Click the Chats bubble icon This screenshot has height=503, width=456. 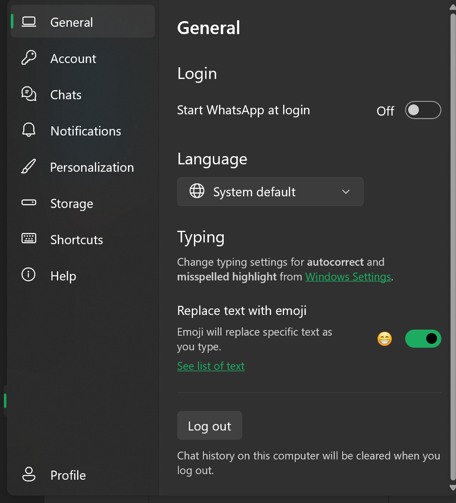click(x=29, y=94)
